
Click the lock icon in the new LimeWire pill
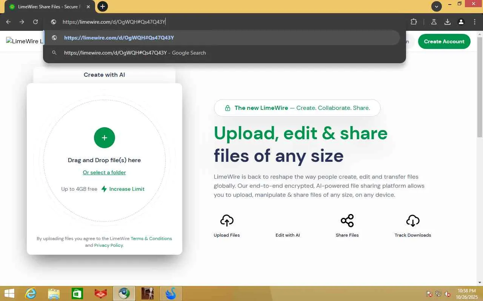pyautogui.click(x=228, y=108)
